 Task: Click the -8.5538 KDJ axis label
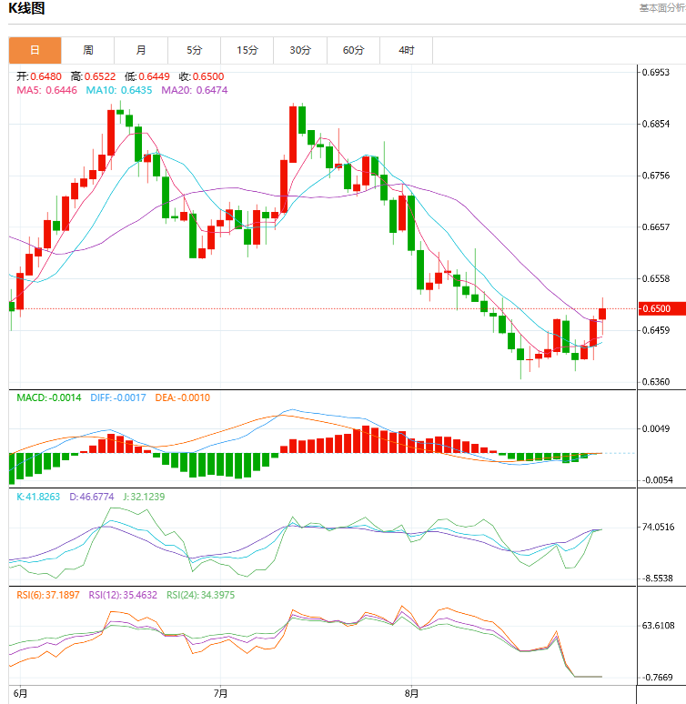[x=658, y=578]
